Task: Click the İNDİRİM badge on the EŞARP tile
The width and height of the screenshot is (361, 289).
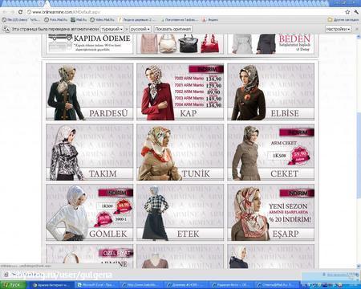Action: point(297,193)
